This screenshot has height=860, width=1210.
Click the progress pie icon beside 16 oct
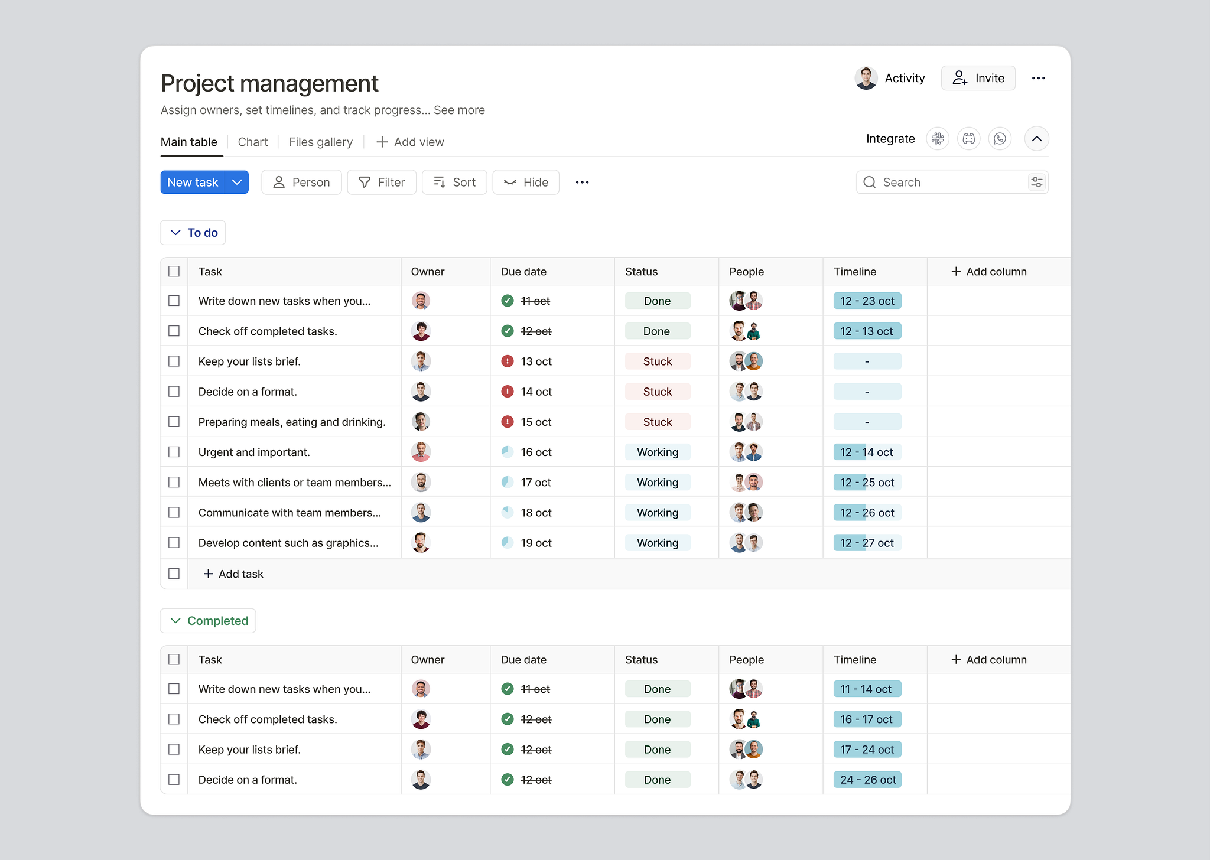tap(508, 452)
